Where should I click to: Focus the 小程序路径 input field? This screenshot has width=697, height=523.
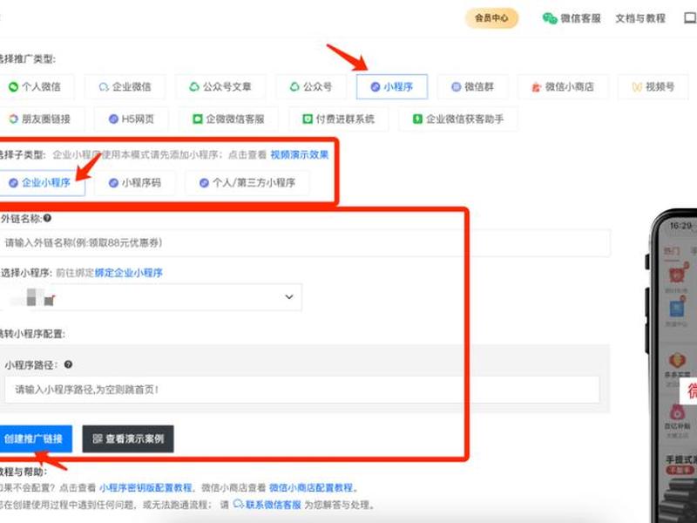(302, 390)
